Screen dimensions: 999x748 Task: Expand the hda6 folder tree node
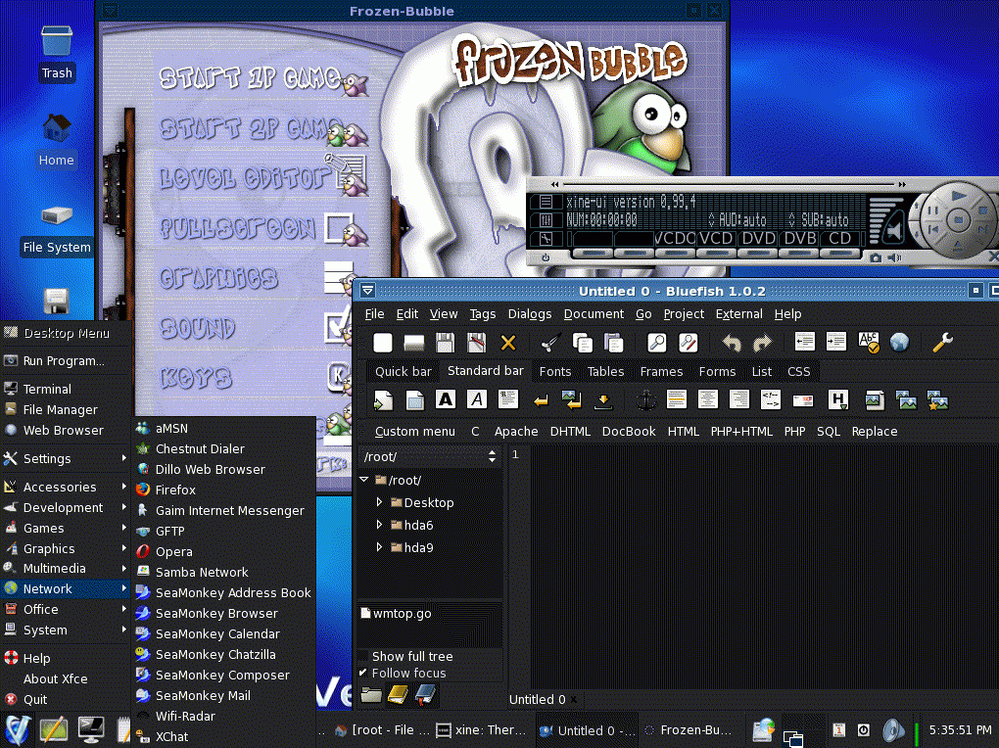[380, 525]
